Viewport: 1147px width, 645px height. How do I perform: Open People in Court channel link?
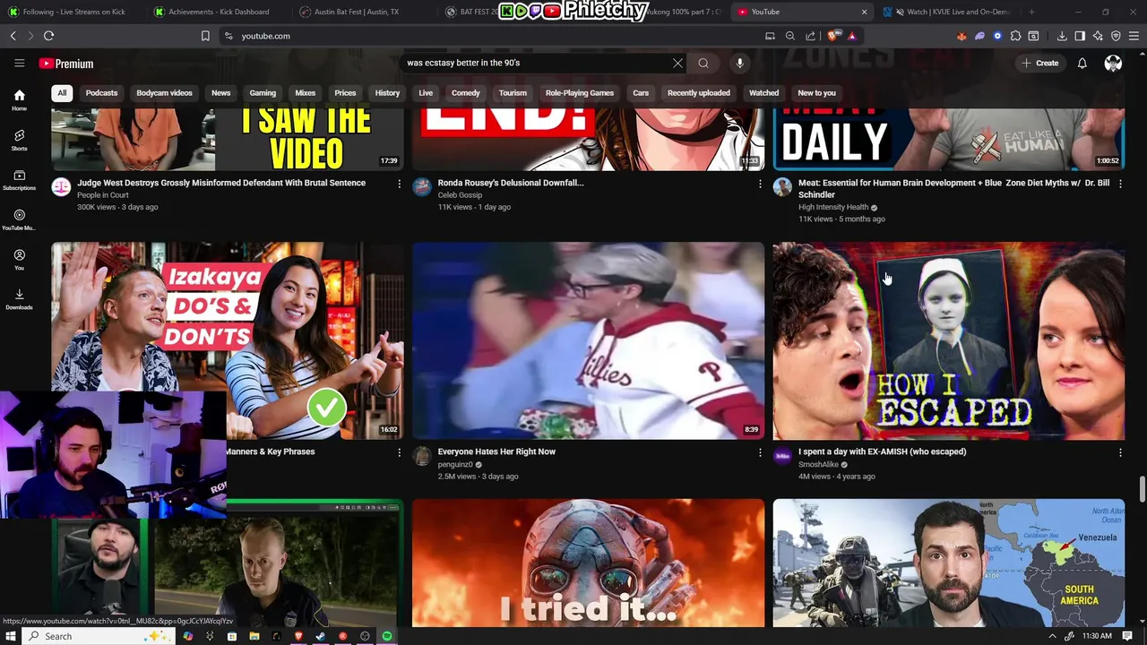(x=102, y=195)
